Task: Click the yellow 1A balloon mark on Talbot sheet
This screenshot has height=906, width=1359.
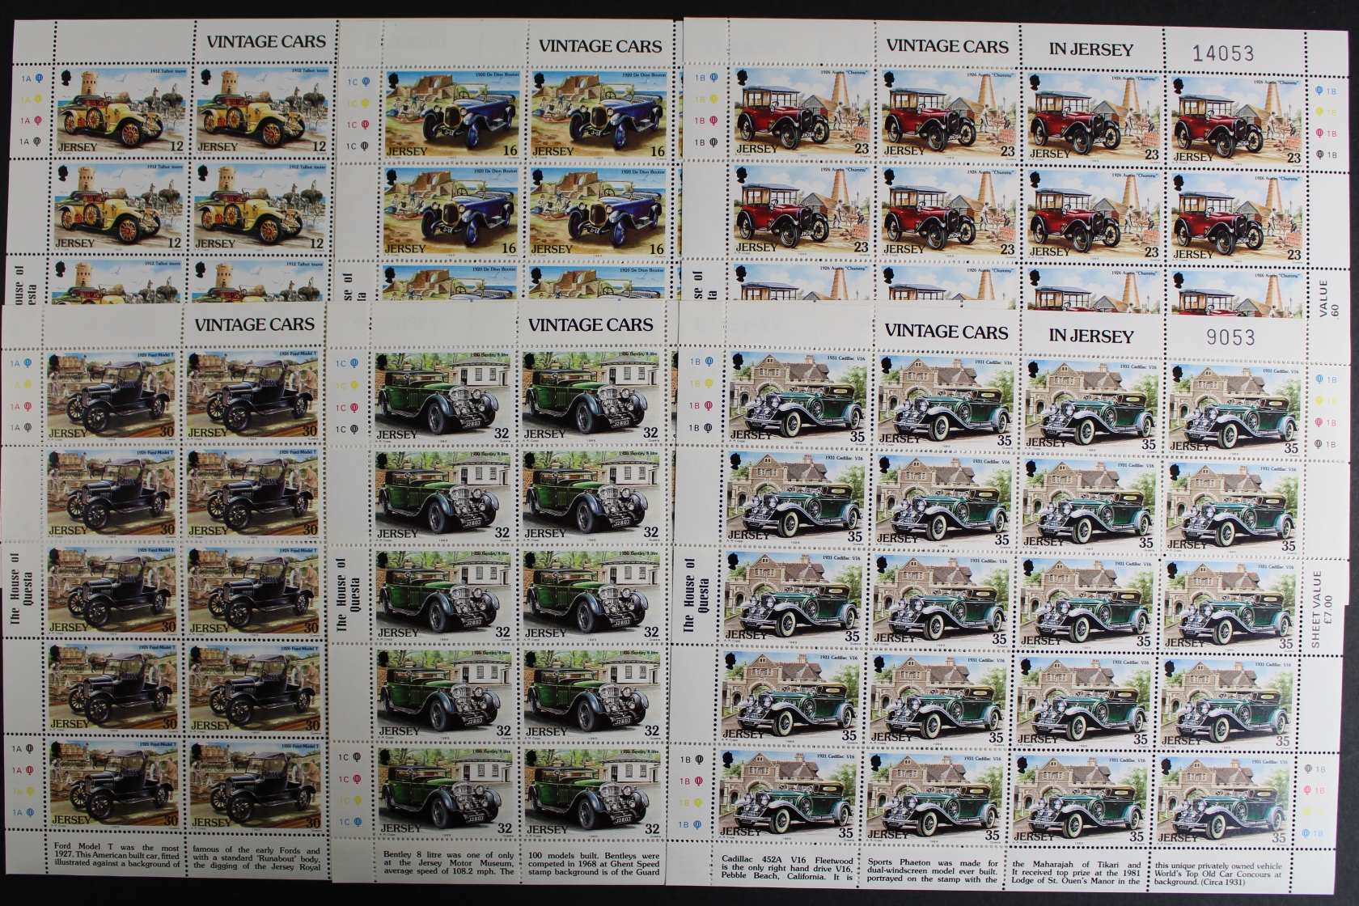Action: tap(38, 99)
